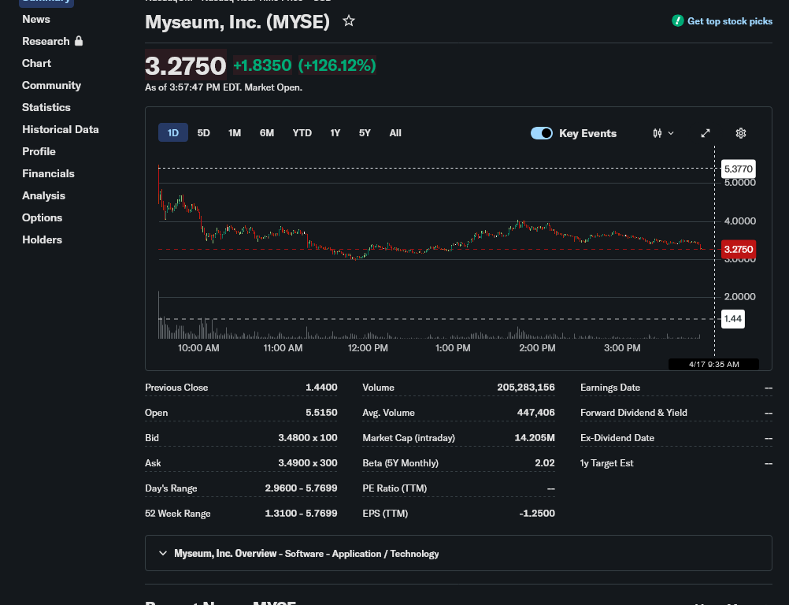The image size is (789, 605).
Task: Click the 2:00 PM axis label
Action: pyautogui.click(x=537, y=348)
